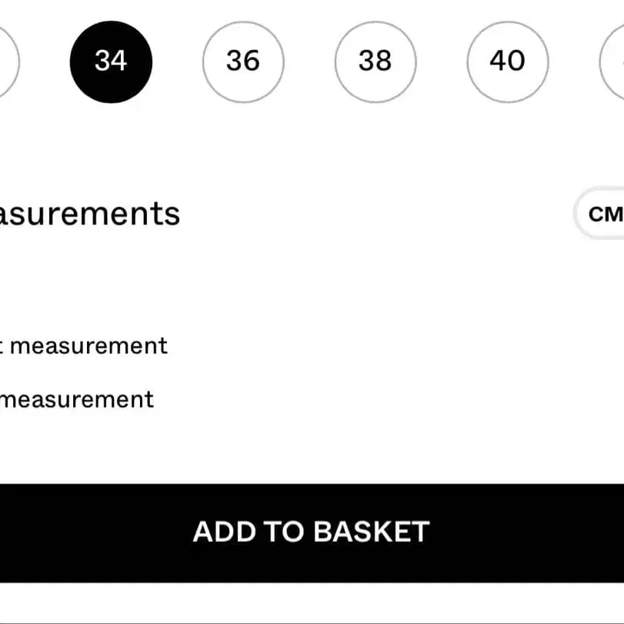Viewport: 624px width, 624px height.
Task: Choose size 36
Action: click(243, 62)
